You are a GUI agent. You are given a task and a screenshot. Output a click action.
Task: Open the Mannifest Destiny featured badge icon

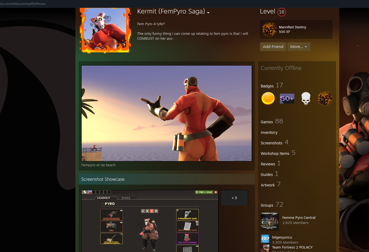[x=269, y=29]
